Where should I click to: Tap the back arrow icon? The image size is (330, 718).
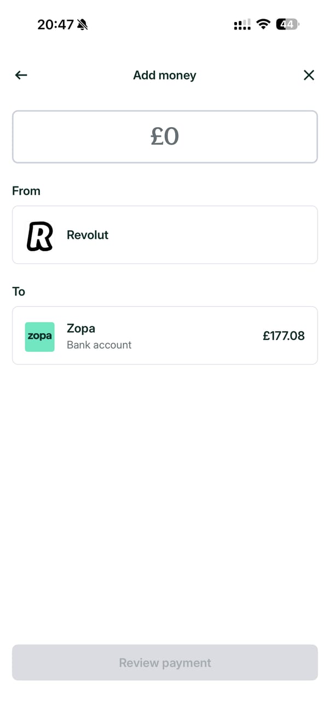21,75
